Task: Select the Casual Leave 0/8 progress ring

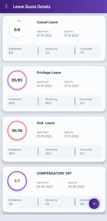Action: pos(17,30)
